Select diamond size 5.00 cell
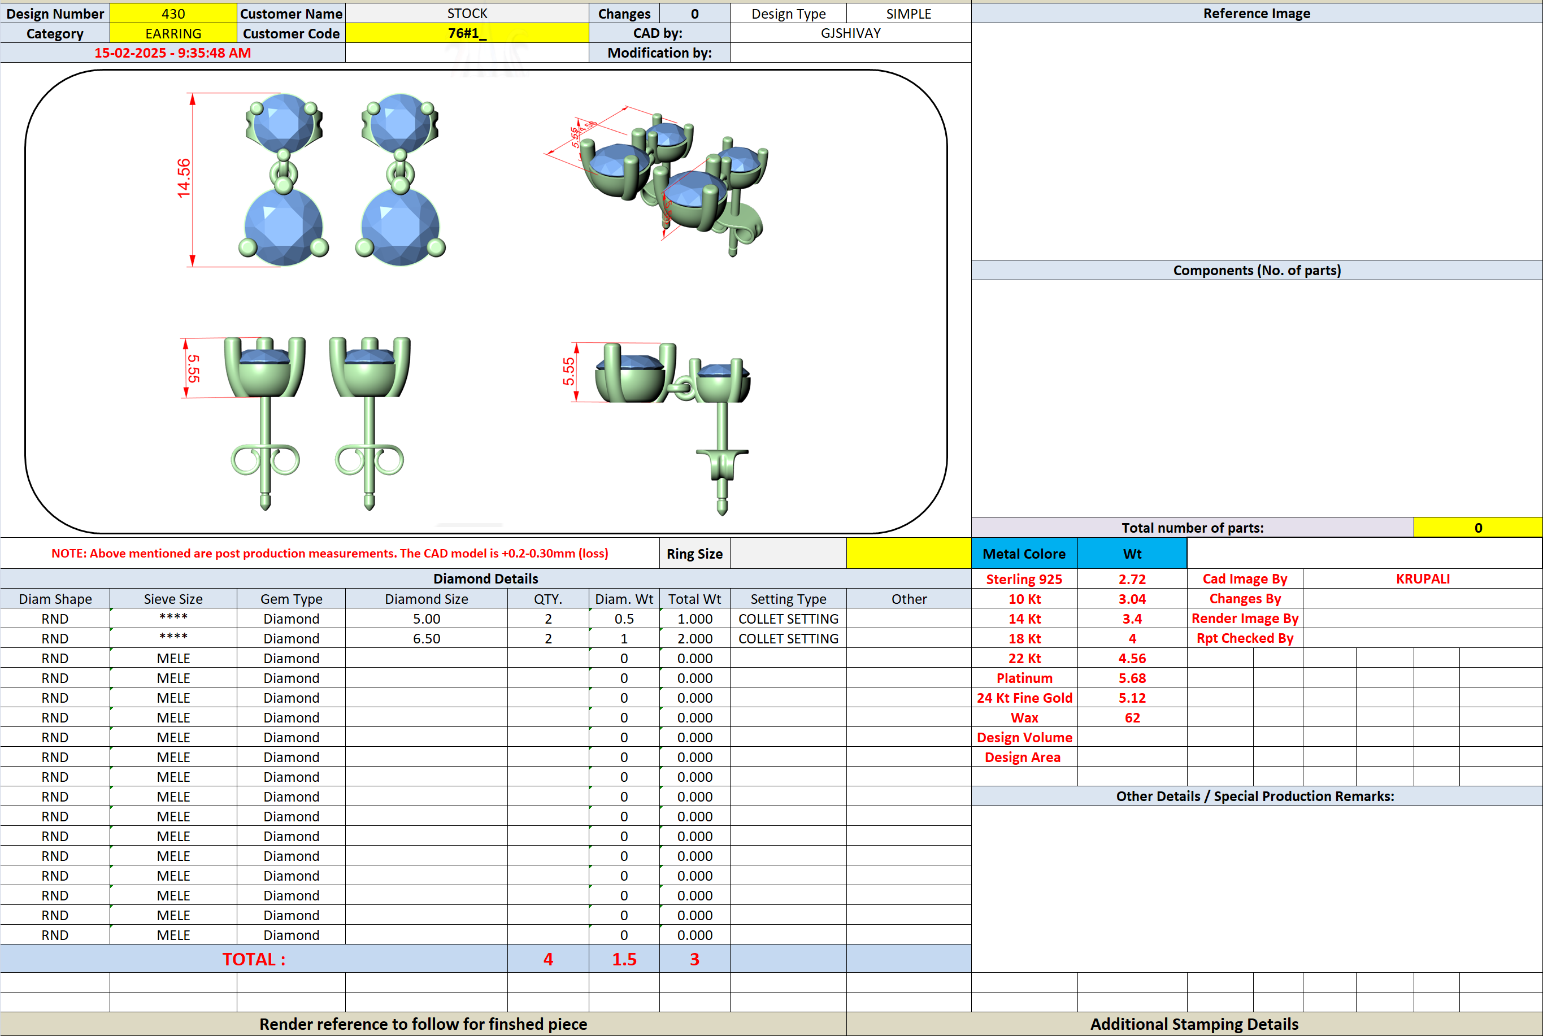The image size is (1543, 1036). 426,619
